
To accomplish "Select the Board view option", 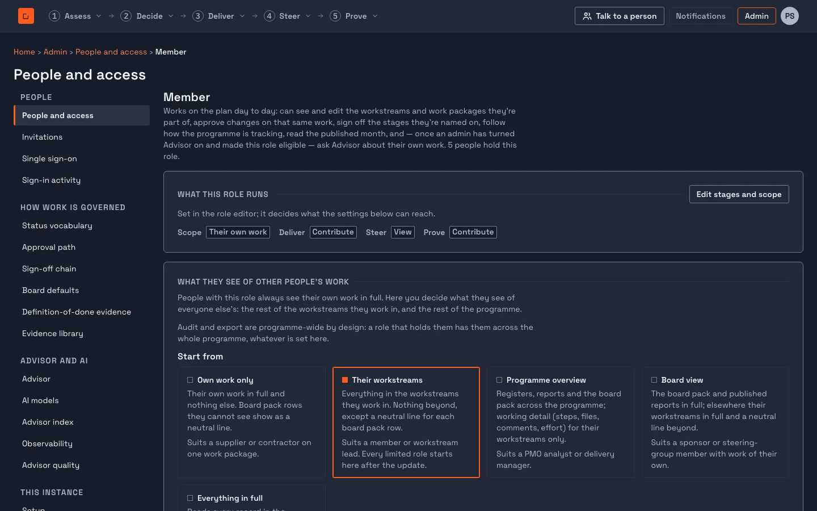I will click(x=715, y=422).
